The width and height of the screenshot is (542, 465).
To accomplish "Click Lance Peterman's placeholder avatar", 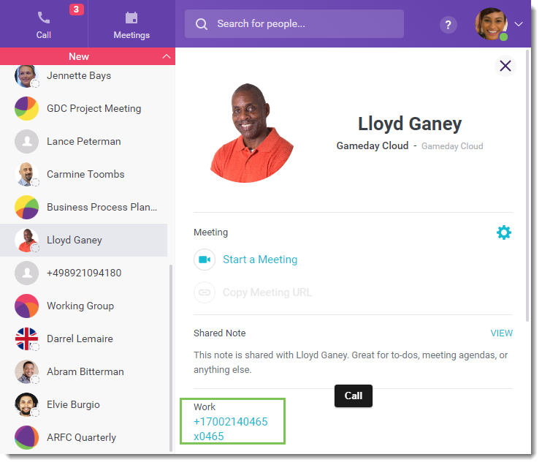I will [x=26, y=141].
